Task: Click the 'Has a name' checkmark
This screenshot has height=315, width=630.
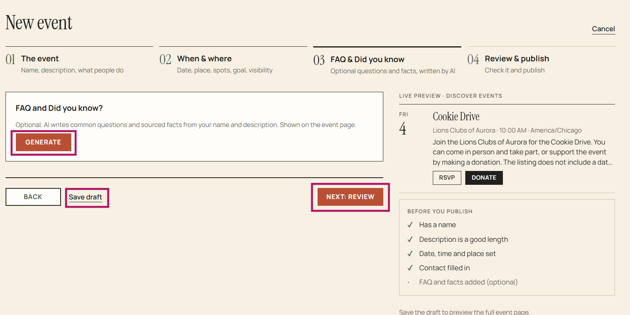Action: [x=410, y=225]
